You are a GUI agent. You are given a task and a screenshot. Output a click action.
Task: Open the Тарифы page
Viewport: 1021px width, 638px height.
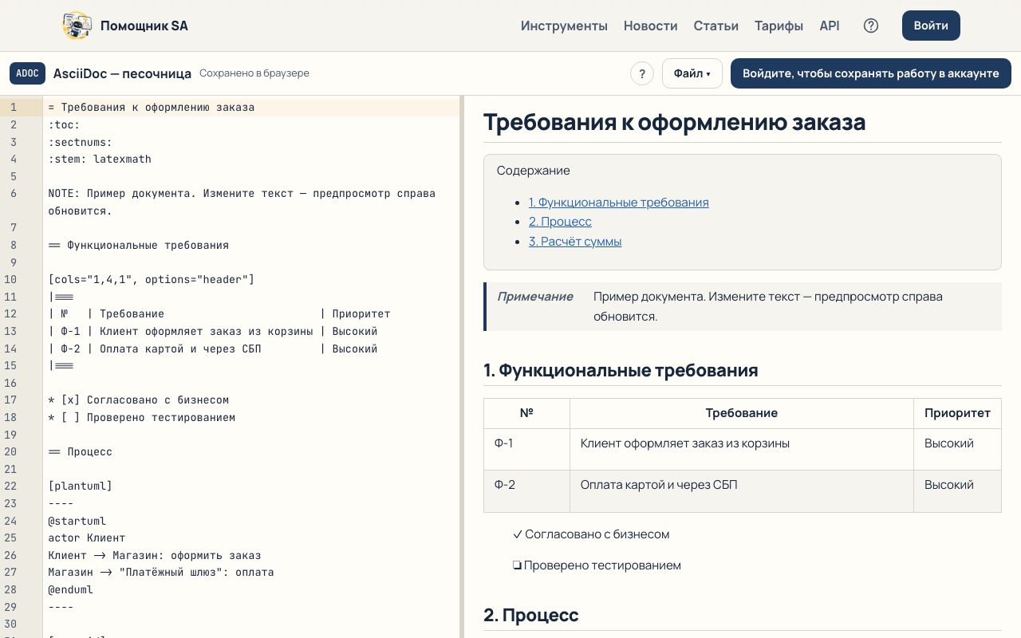click(779, 26)
